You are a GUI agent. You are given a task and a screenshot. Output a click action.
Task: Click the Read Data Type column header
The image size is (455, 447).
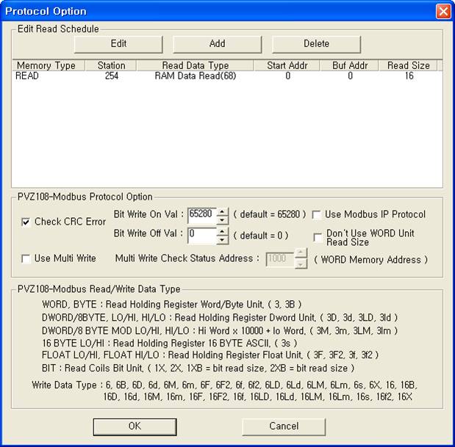pyautogui.click(x=195, y=65)
